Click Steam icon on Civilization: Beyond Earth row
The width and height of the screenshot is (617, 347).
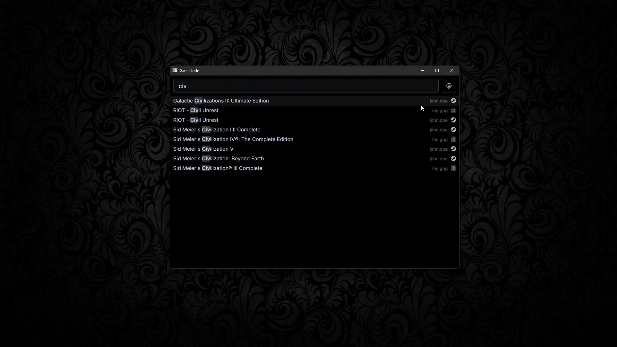(x=453, y=159)
